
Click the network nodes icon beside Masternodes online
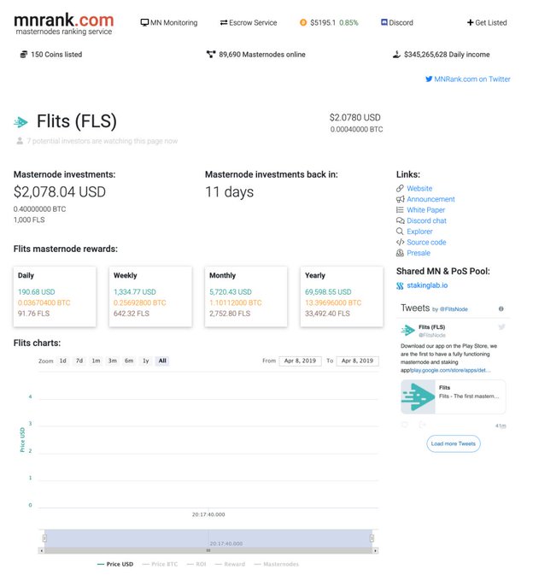point(211,55)
